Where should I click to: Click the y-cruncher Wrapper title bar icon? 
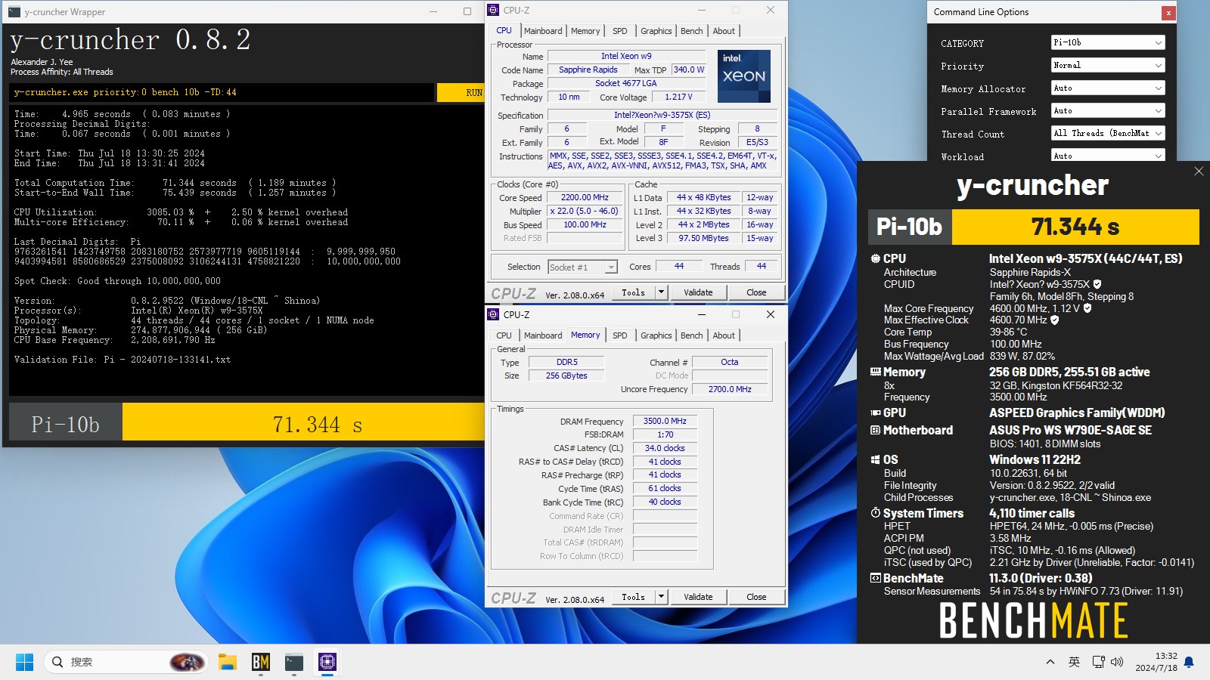coord(14,12)
